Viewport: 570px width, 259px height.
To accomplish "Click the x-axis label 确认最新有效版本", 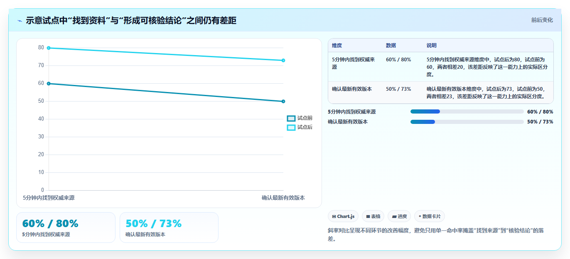I will [283, 198].
